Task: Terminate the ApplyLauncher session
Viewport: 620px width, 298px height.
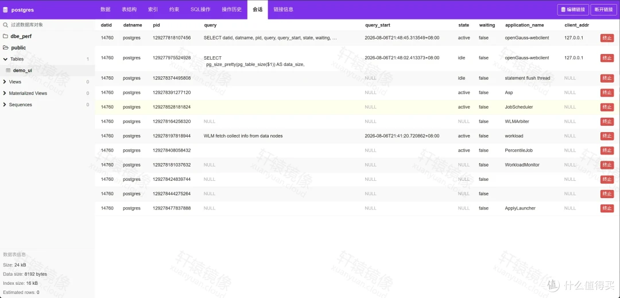Action: (607, 208)
